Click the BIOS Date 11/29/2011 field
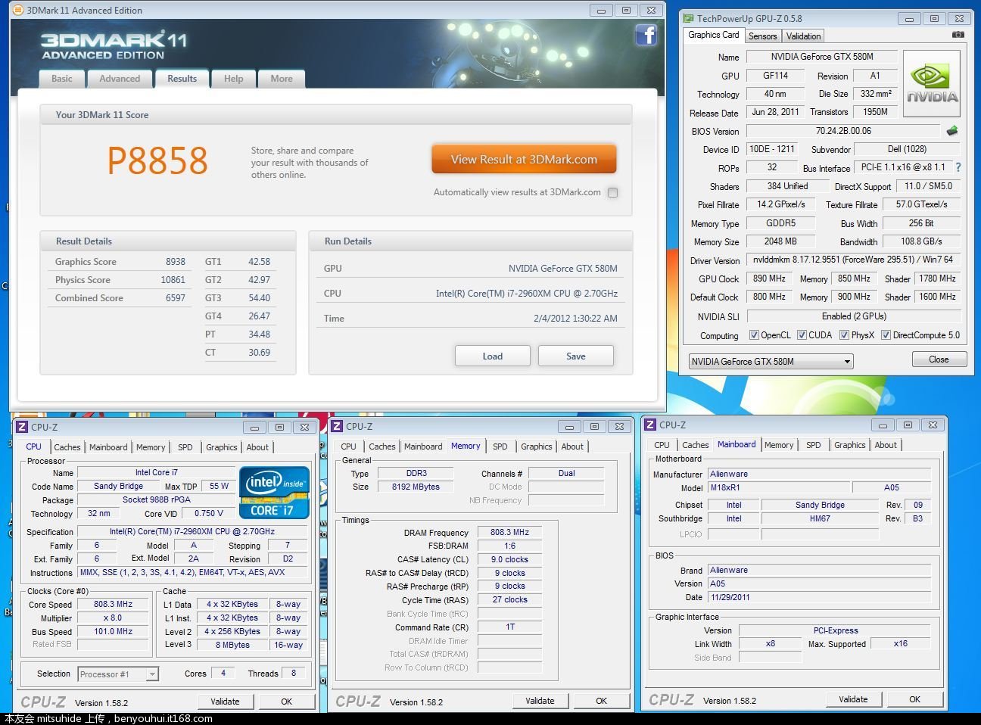 (x=819, y=597)
